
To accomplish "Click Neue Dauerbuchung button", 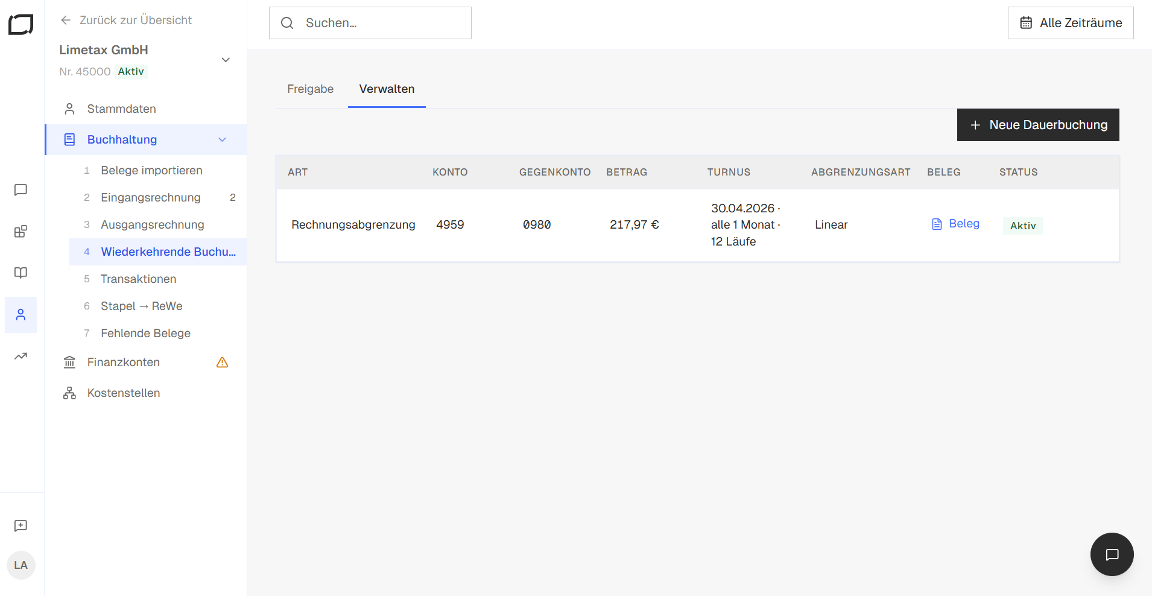I will point(1038,125).
